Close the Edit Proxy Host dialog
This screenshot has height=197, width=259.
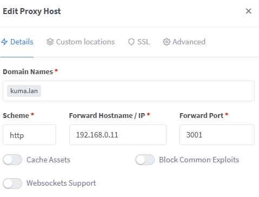(248, 11)
